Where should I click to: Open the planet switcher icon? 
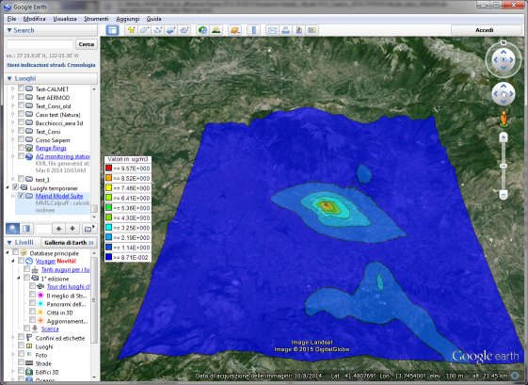coord(234,30)
